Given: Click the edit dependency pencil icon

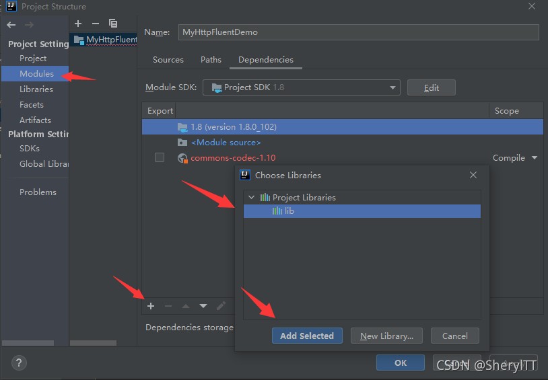Looking at the screenshot, I should pyautogui.click(x=221, y=306).
